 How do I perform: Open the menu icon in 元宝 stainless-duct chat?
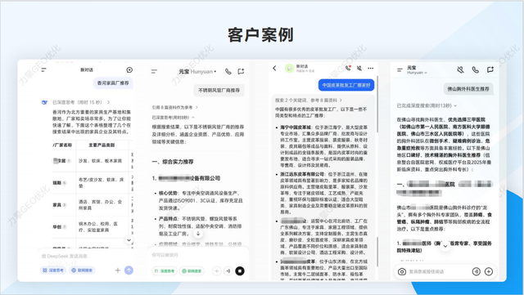point(154,71)
